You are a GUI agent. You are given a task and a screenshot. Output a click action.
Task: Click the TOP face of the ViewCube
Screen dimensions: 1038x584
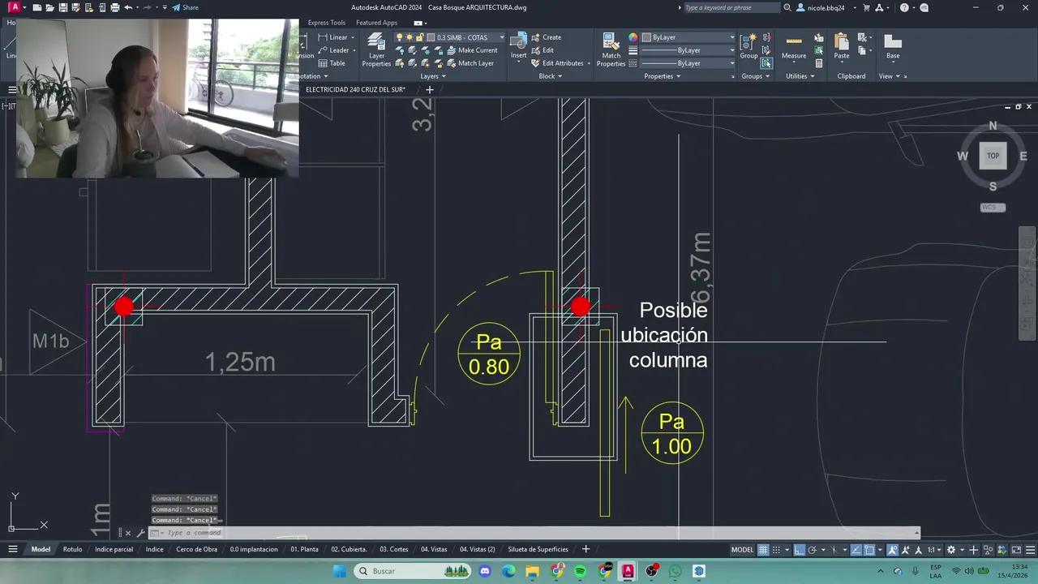click(x=993, y=156)
